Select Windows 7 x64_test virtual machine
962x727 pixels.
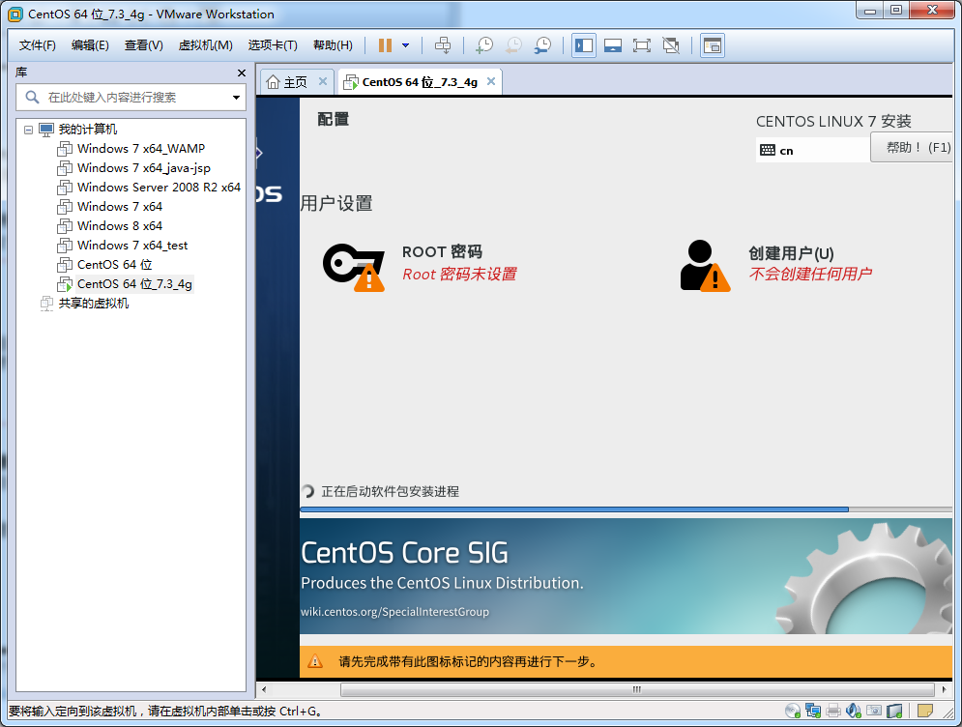(132, 246)
